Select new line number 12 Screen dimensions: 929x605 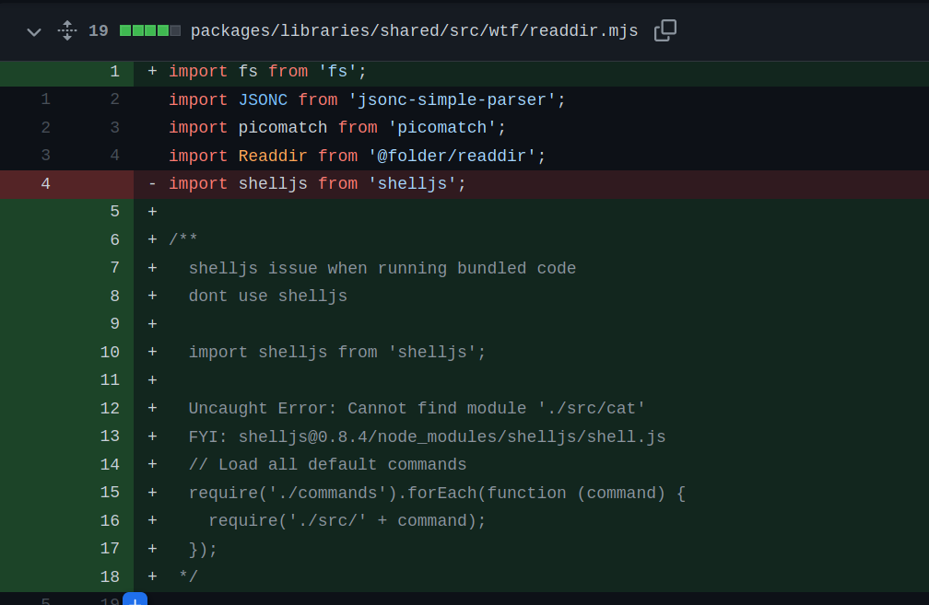(x=110, y=409)
